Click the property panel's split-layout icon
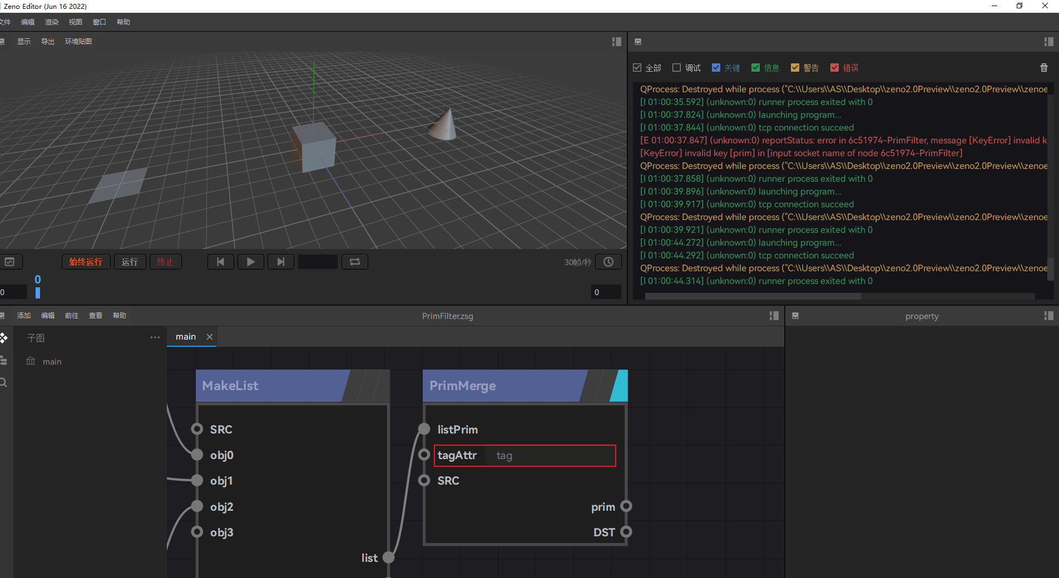This screenshot has height=578, width=1059. [x=1048, y=316]
